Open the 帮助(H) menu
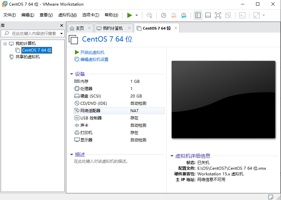Viewport: 281px width, 200px height. (111, 15)
